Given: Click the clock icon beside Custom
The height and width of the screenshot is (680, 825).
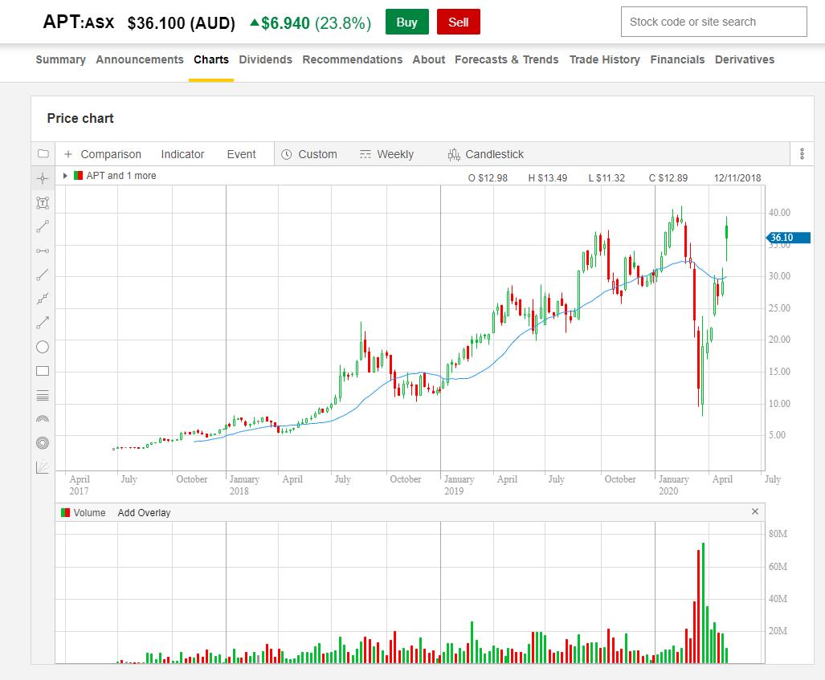Looking at the screenshot, I should pyautogui.click(x=286, y=155).
